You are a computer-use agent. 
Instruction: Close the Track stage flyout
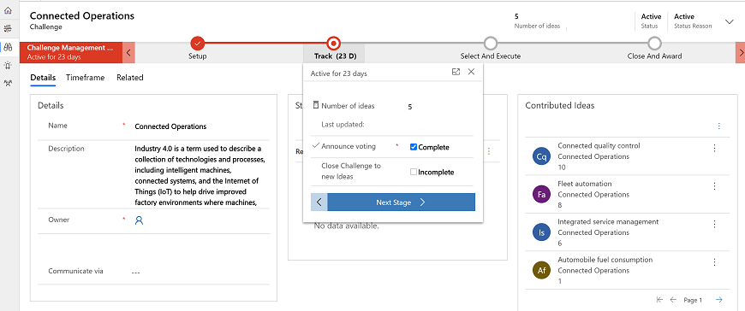pos(471,72)
